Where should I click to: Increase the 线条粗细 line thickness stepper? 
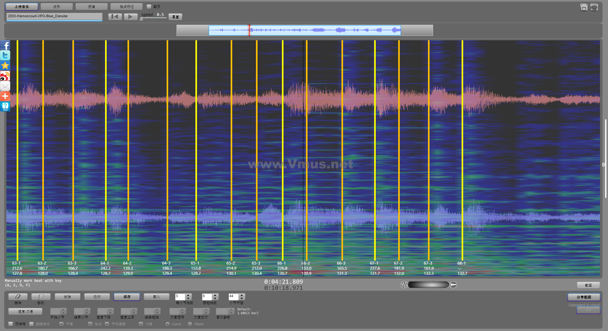(x=157, y=310)
